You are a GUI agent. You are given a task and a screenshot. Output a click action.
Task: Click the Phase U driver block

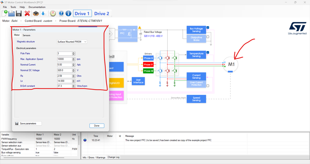point(148,58)
